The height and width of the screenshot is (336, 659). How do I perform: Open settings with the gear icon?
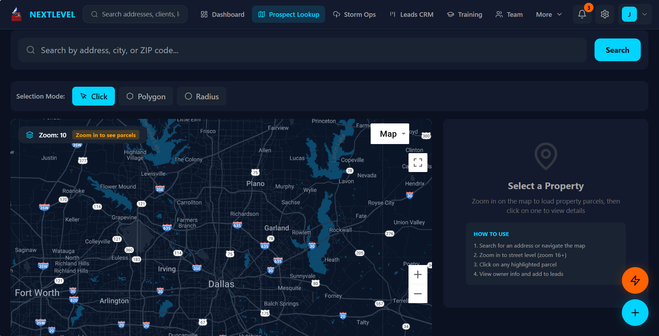604,14
